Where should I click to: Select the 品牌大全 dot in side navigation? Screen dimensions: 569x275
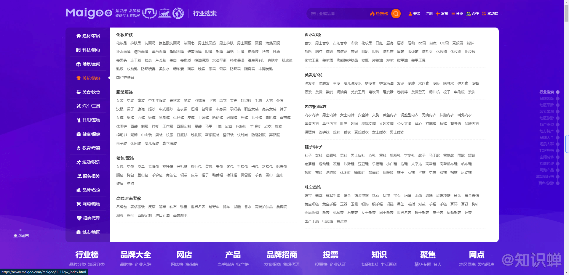[x=558, y=138]
